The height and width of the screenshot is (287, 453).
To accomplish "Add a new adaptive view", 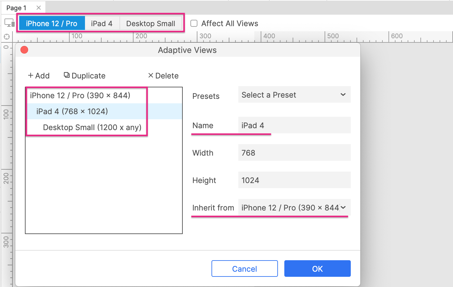I will point(39,76).
